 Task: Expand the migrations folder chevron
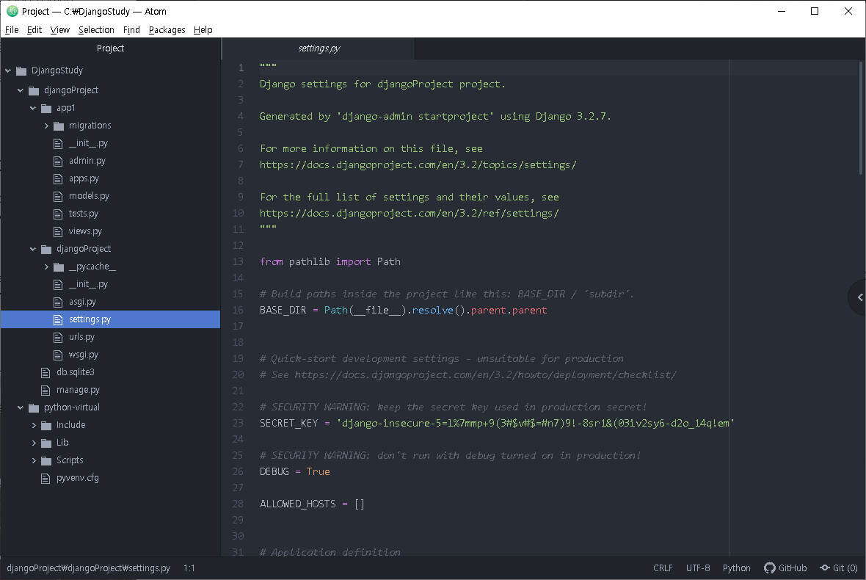(x=46, y=126)
